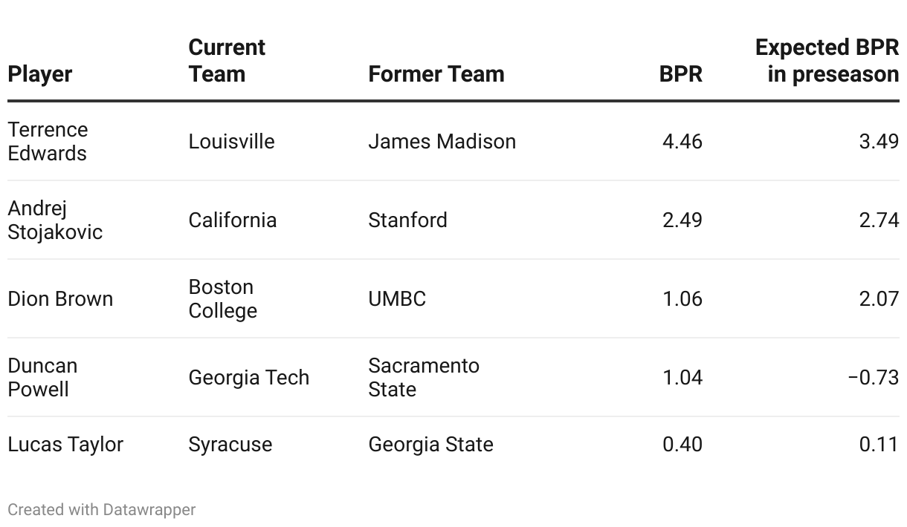Open the Created with Datawrapper link

pos(102,510)
